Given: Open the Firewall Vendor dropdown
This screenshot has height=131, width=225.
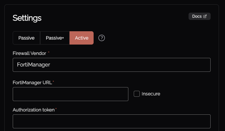Looking at the screenshot, I should pos(112,65).
